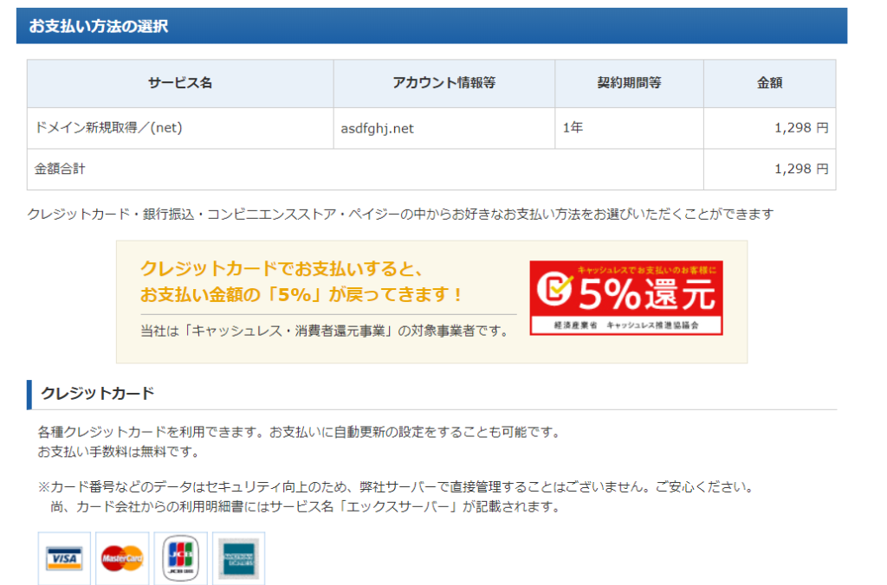Select the asdfghj.net domain cell
Screen dimensions: 887x585
tap(444, 128)
